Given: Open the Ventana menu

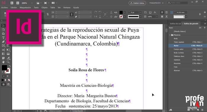Looking at the screenshot, I should click(x=67, y=7).
